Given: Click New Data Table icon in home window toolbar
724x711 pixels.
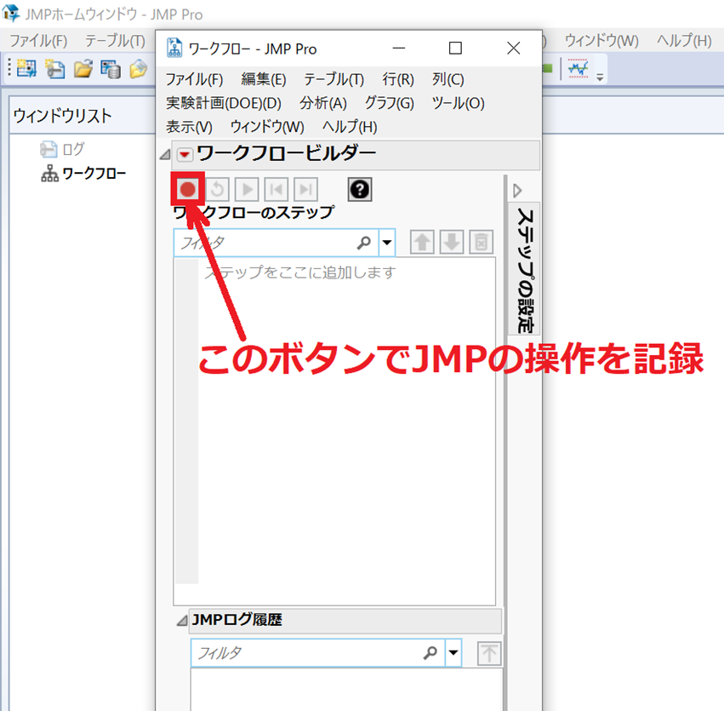Looking at the screenshot, I should [26, 69].
